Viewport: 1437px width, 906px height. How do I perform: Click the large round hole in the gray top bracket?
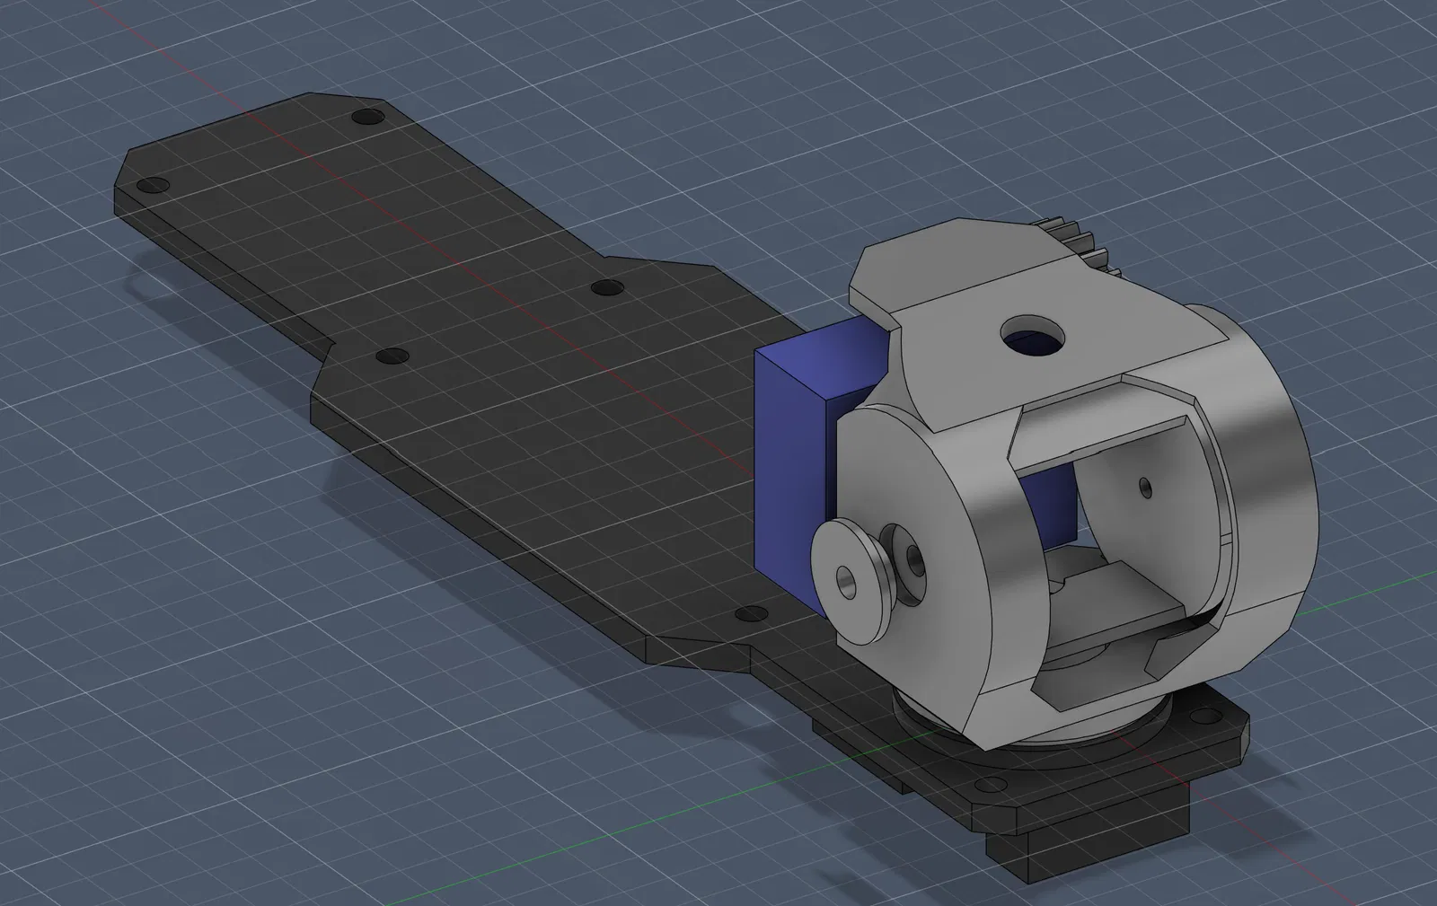1035,337
